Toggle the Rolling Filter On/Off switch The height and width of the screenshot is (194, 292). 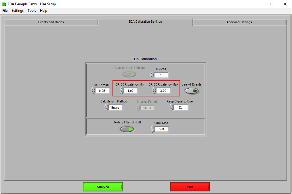[127, 129]
